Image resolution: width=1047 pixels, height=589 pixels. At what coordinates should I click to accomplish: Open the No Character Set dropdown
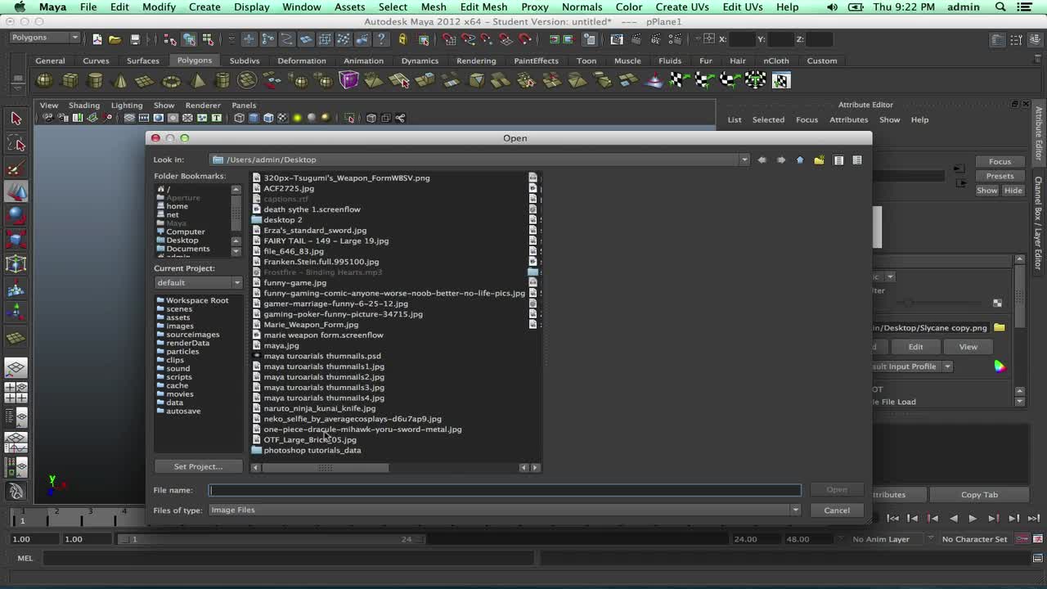(974, 539)
